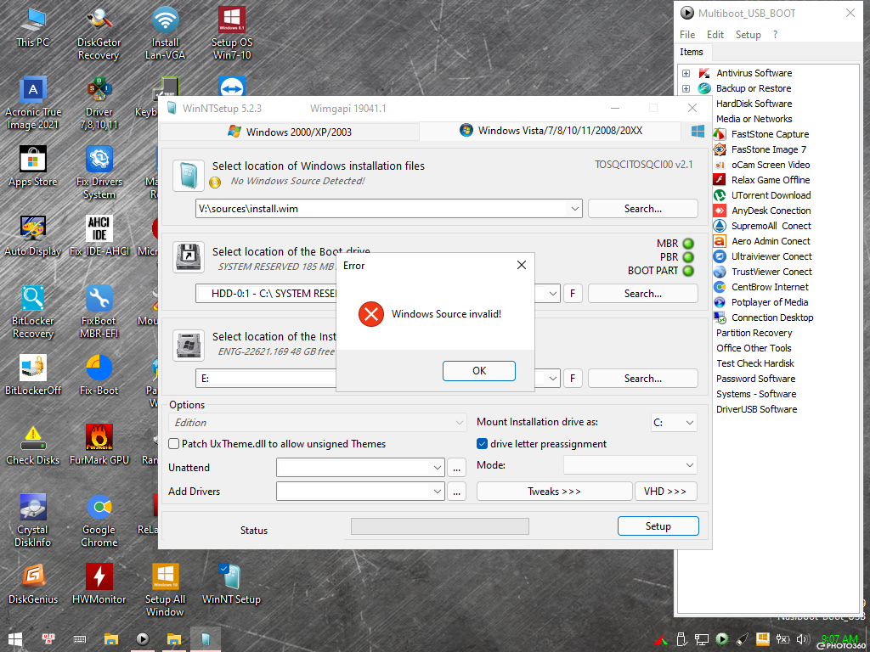This screenshot has height=652, width=870.
Task: Click browse button next to Unattend
Action: [456, 468]
